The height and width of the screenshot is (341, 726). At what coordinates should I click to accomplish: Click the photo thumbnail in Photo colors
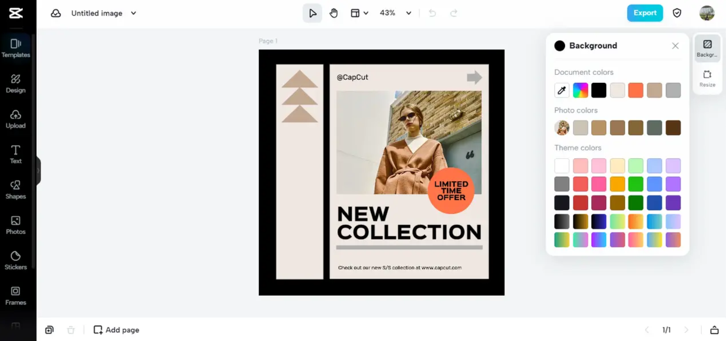pyautogui.click(x=562, y=128)
